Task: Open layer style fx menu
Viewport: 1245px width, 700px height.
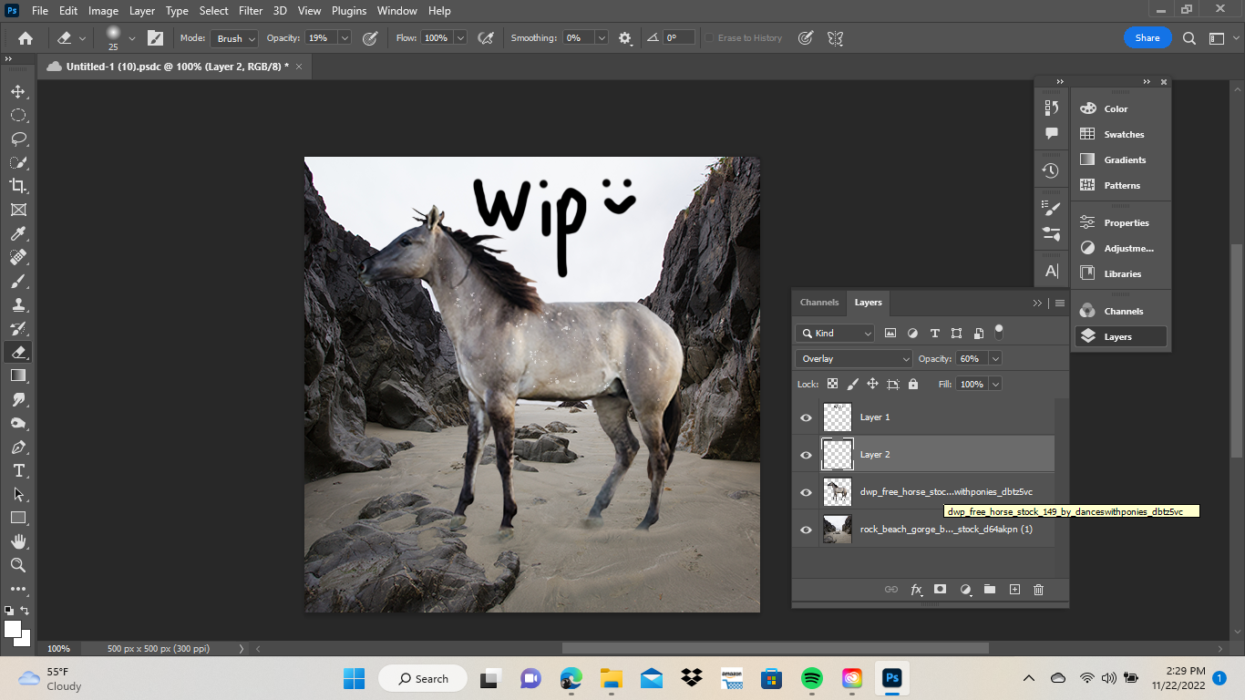Action: pos(916,590)
